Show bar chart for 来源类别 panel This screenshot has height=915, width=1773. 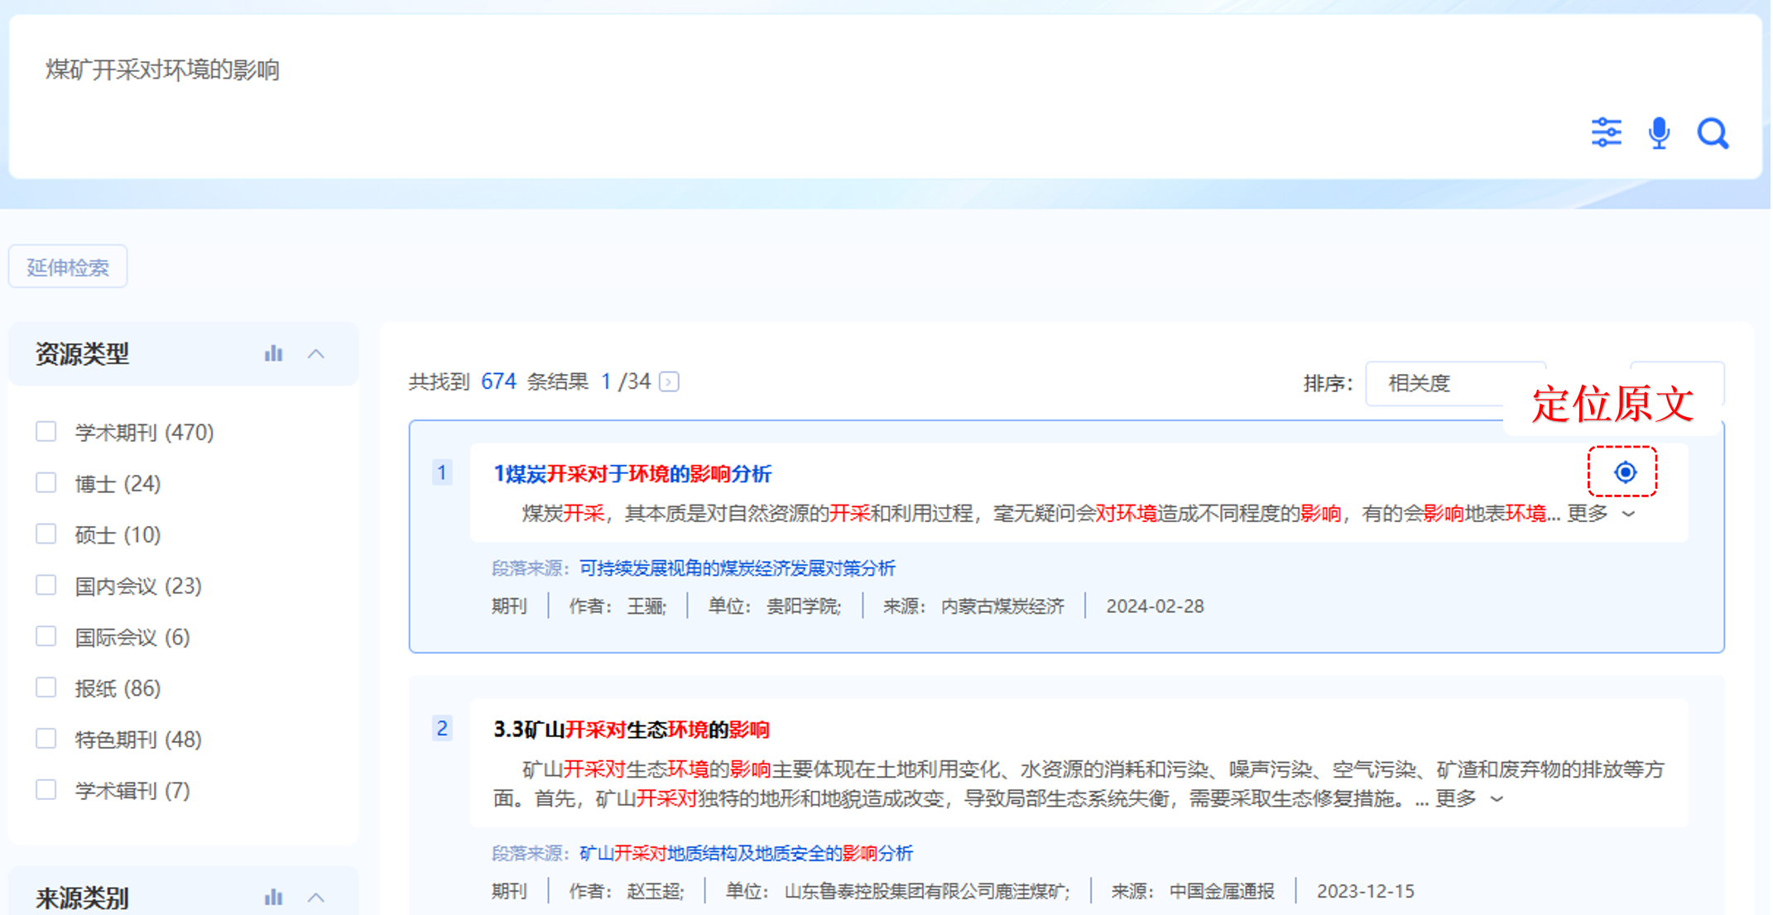point(273,898)
